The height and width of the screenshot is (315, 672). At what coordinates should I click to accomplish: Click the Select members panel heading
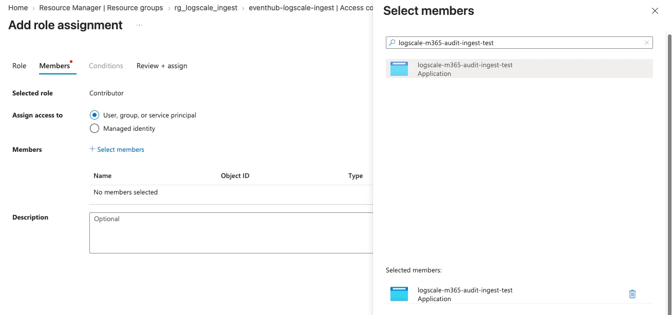(x=428, y=11)
